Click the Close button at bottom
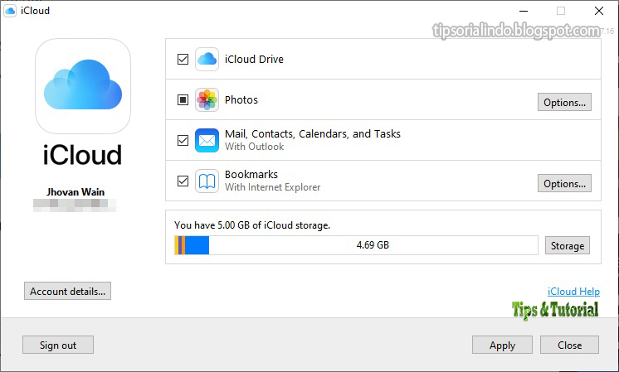This screenshot has width=619, height=372. point(569,345)
